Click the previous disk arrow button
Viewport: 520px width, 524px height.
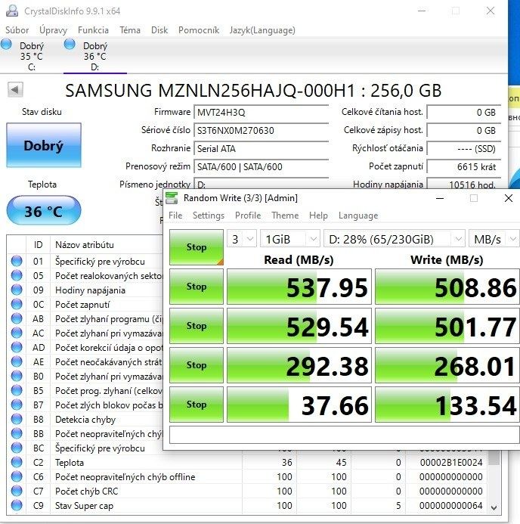click(x=15, y=89)
